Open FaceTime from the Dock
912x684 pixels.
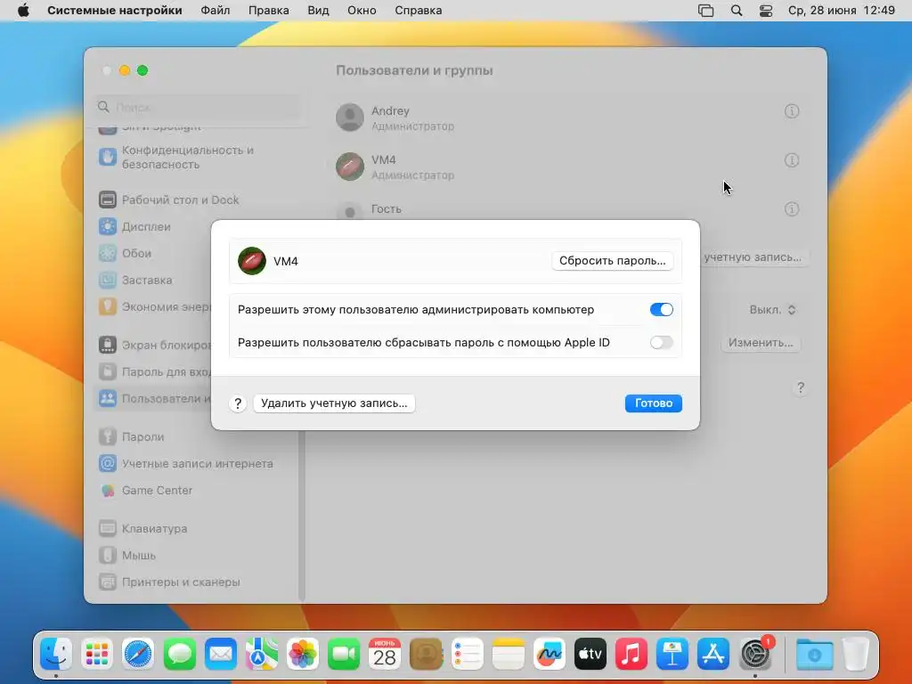(344, 654)
